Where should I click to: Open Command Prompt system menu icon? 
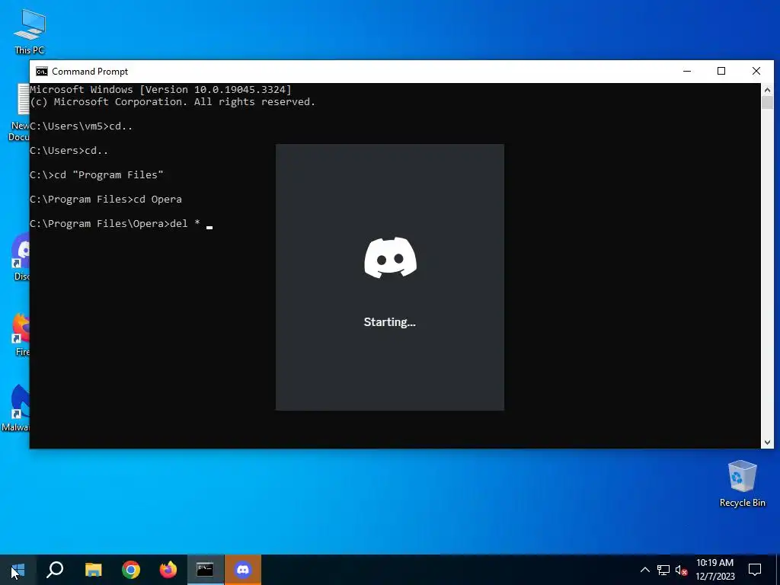coord(42,72)
